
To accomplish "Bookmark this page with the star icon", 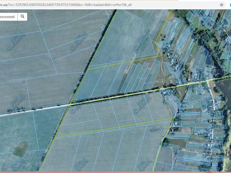I will [222, 5].
